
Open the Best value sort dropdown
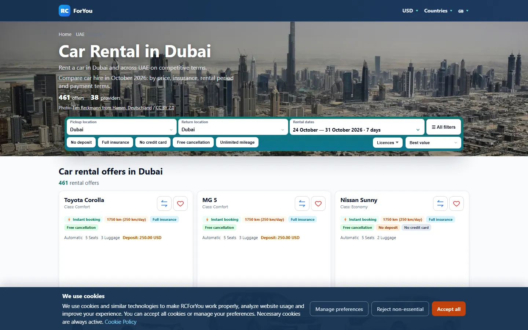(433, 143)
